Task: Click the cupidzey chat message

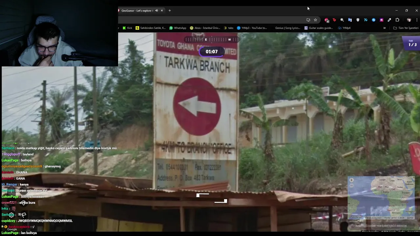Action: point(37,221)
